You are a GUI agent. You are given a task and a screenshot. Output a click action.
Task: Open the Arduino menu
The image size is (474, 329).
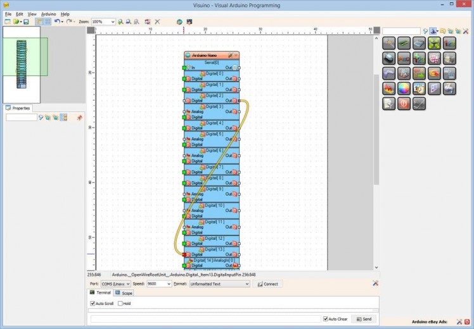[x=48, y=13]
